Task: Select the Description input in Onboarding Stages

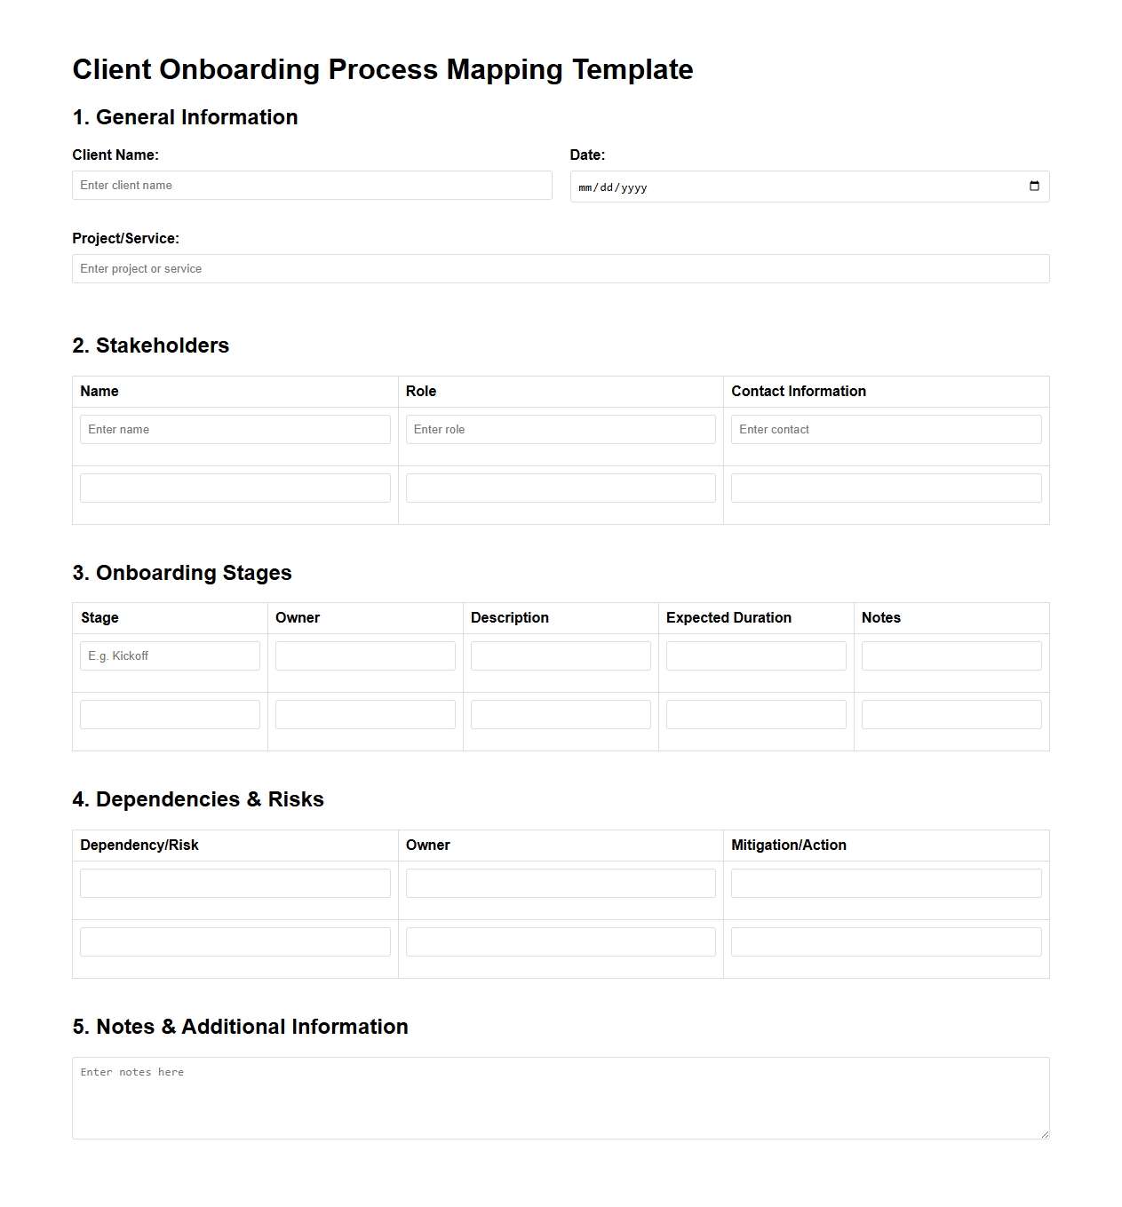Action: [x=560, y=655]
